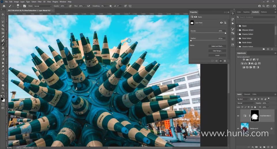Select the Horizontal Type tool
Viewport: 277px width, 149px height.
pyautogui.click(x=3, y=74)
